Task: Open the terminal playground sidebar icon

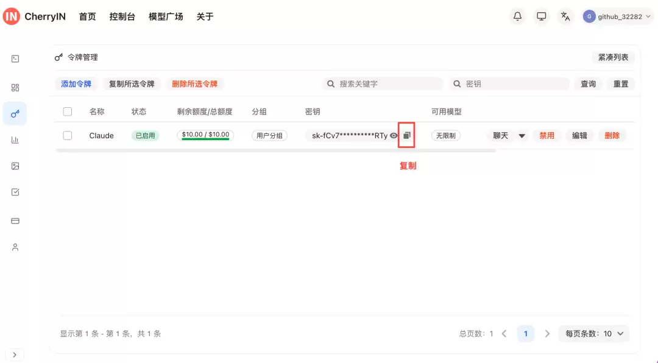Action: point(15,58)
